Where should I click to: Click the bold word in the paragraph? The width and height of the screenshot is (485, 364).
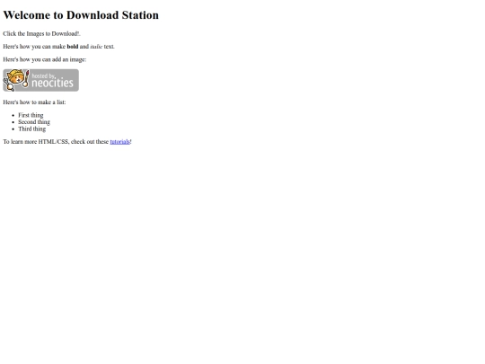(73, 47)
